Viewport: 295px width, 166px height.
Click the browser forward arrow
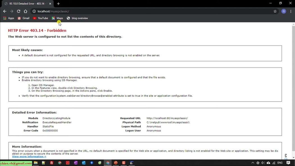click(x=12, y=11)
